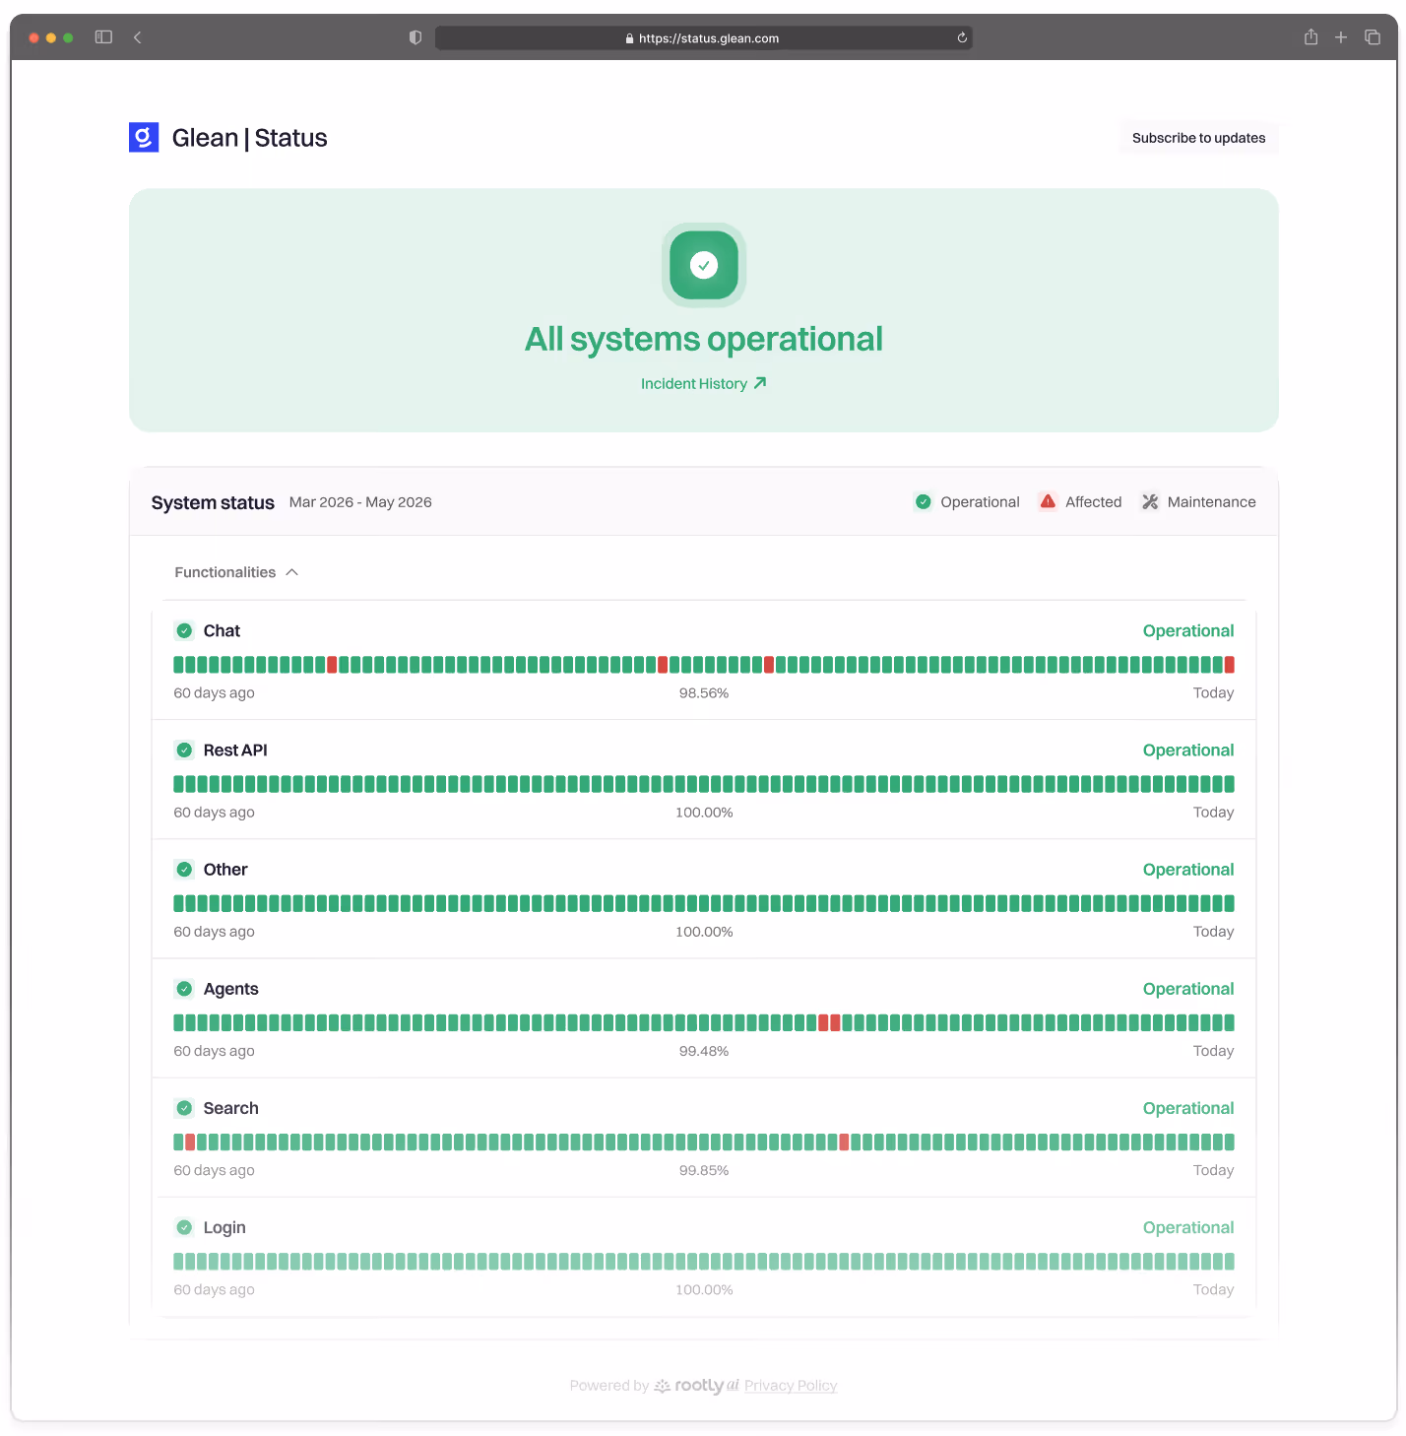
Task: Click the Glean | Status title
Action: tap(249, 138)
